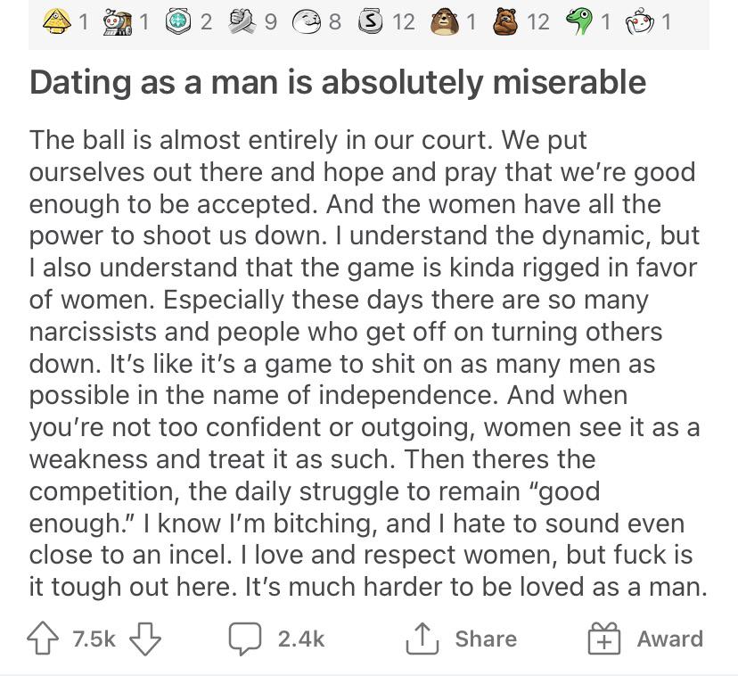Open the comments via speech bubble icon

point(243,639)
